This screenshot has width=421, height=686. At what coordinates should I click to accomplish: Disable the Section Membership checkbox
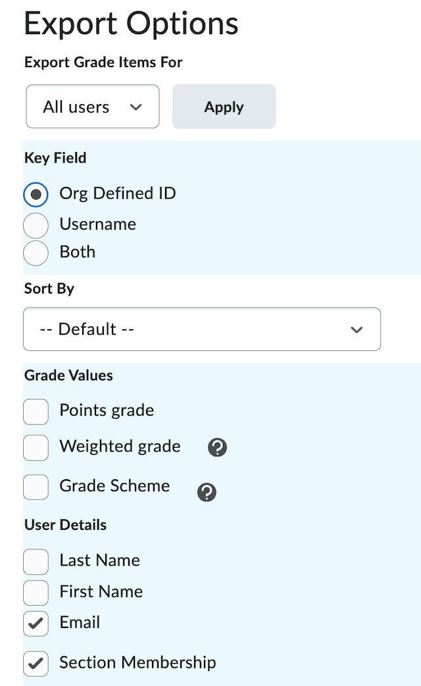(x=36, y=664)
